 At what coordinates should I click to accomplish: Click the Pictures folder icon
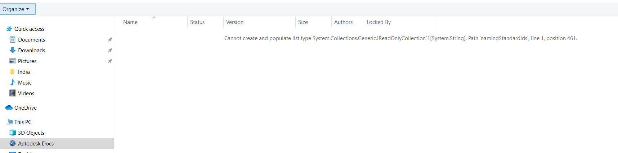(13, 61)
